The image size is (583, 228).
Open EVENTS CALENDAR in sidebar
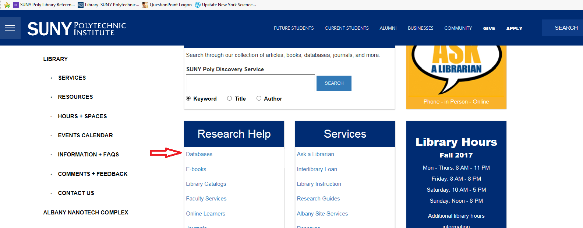point(85,135)
